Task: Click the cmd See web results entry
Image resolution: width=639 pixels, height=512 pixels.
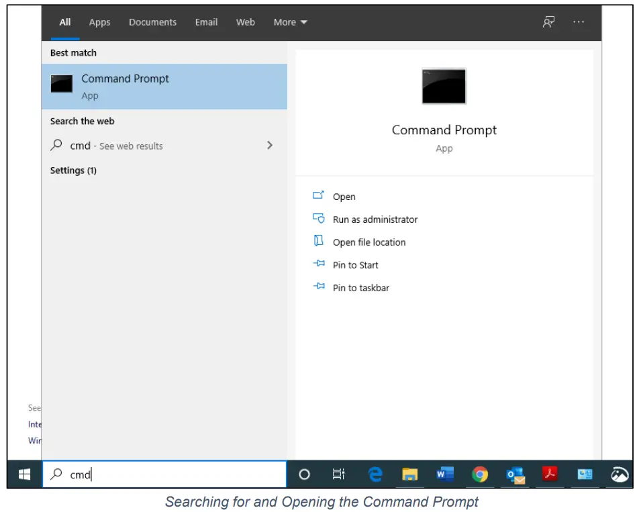Action: pos(164,146)
